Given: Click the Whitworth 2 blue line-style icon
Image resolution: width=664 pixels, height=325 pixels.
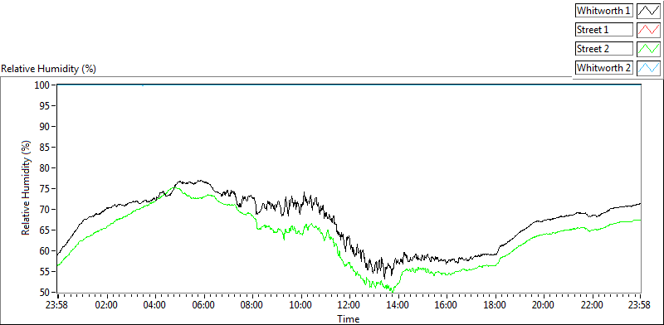Looking at the screenshot, I should (x=649, y=68).
